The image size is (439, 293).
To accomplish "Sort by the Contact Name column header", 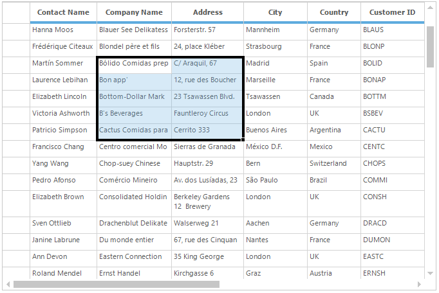I will (63, 12).
